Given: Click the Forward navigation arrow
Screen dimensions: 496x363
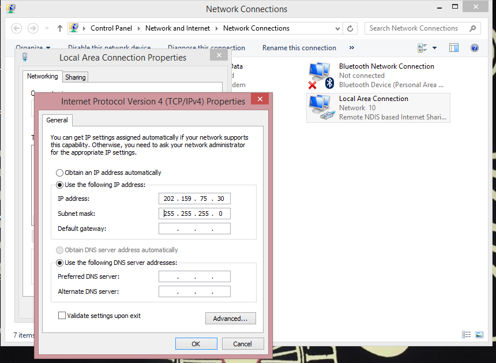Looking at the screenshot, I should (33, 28).
